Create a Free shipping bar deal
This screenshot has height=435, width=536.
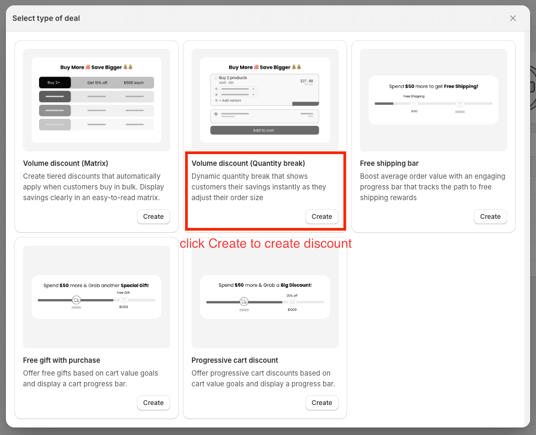(490, 217)
